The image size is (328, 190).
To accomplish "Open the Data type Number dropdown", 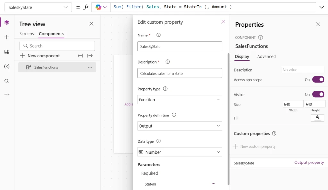I will (179, 152).
